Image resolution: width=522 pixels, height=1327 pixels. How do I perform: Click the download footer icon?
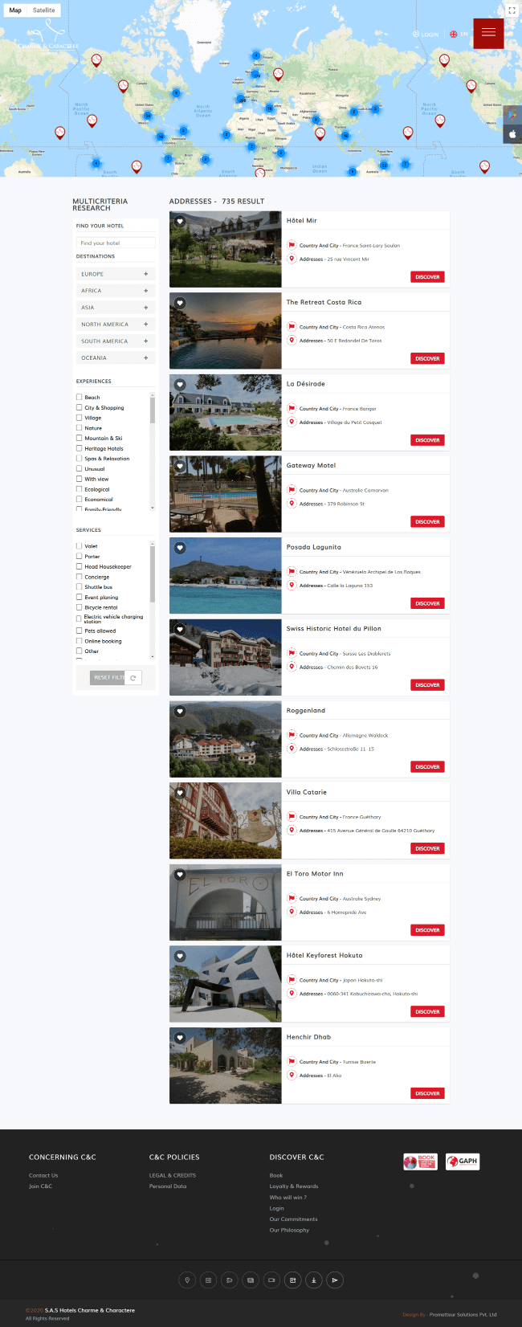tap(314, 1280)
